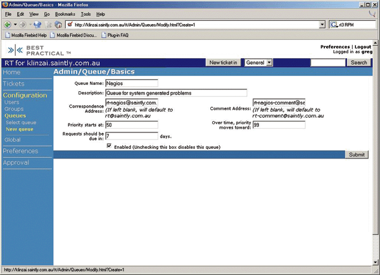The image size is (380, 275).
Task: Open the URL address bar history dropdown
Action: [x=322, y=25]
